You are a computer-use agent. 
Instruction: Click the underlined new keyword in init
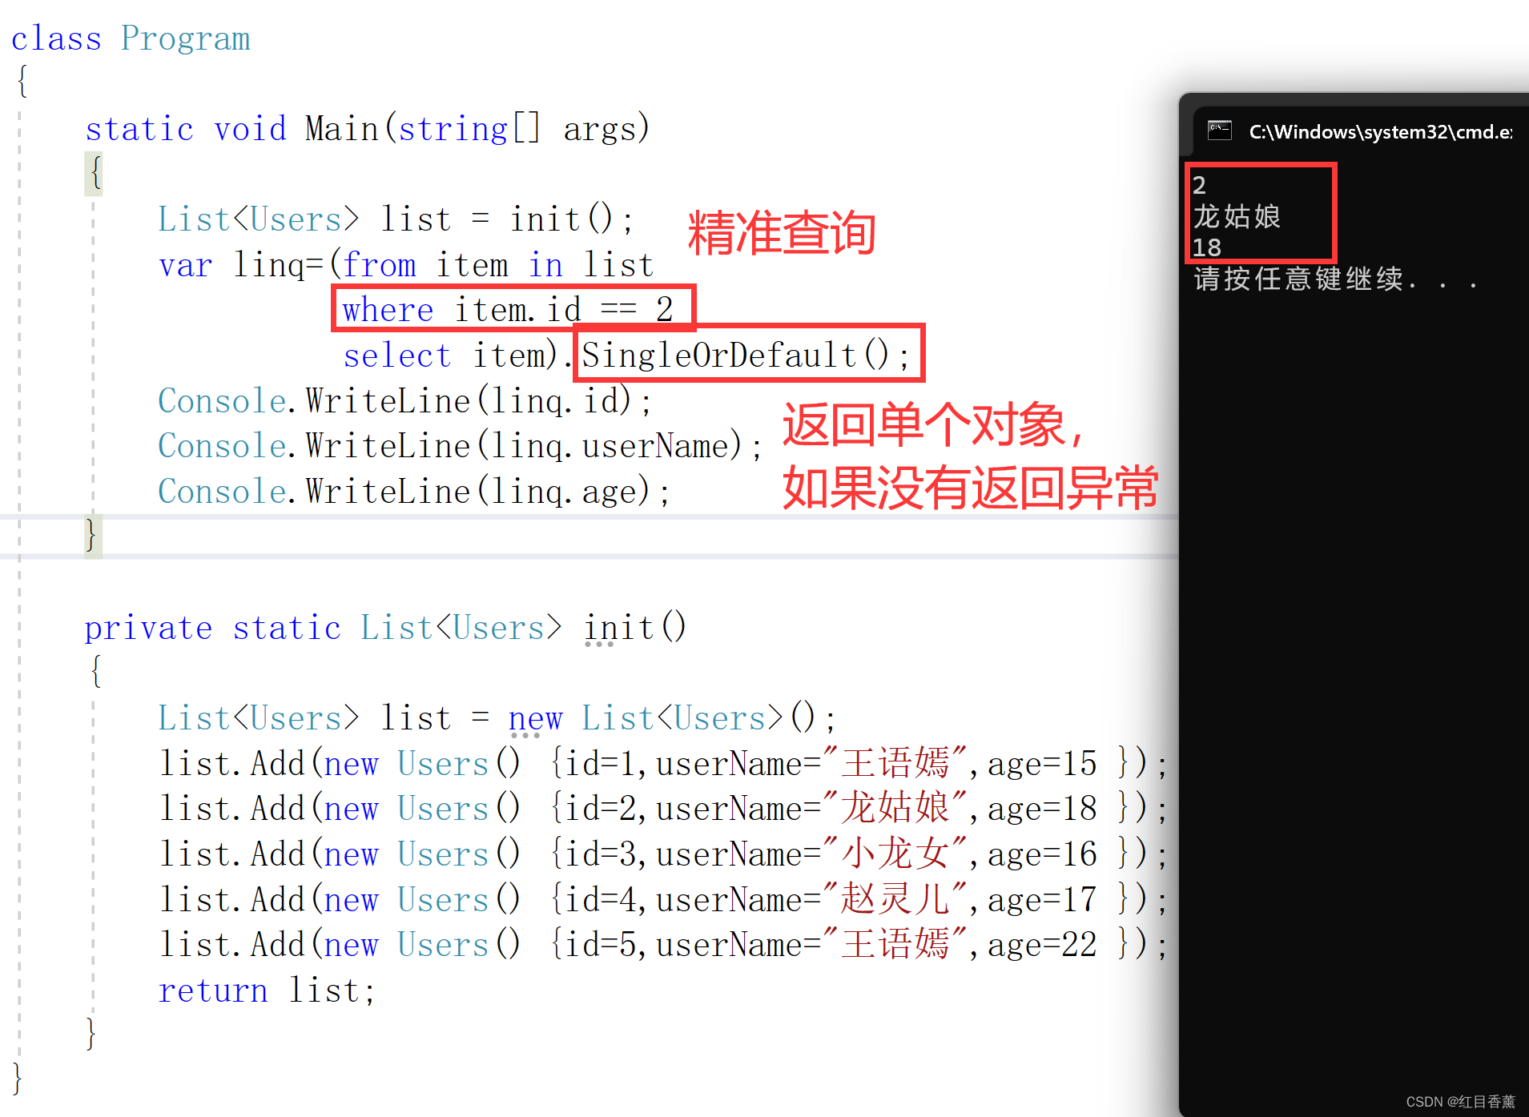(535, 719)
